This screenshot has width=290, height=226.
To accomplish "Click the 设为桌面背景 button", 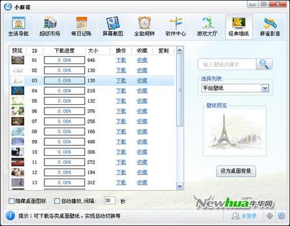I will pyautogui.click(x=236, y=171).
